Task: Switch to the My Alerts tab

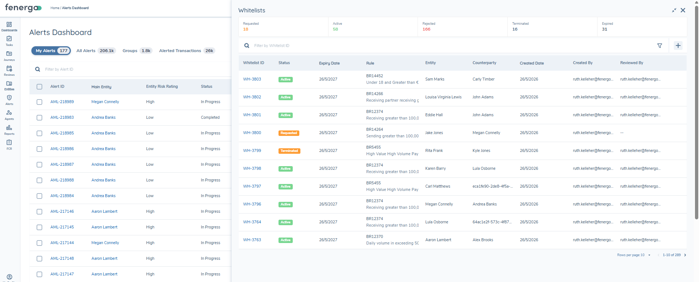Action: tap(51, 51)
